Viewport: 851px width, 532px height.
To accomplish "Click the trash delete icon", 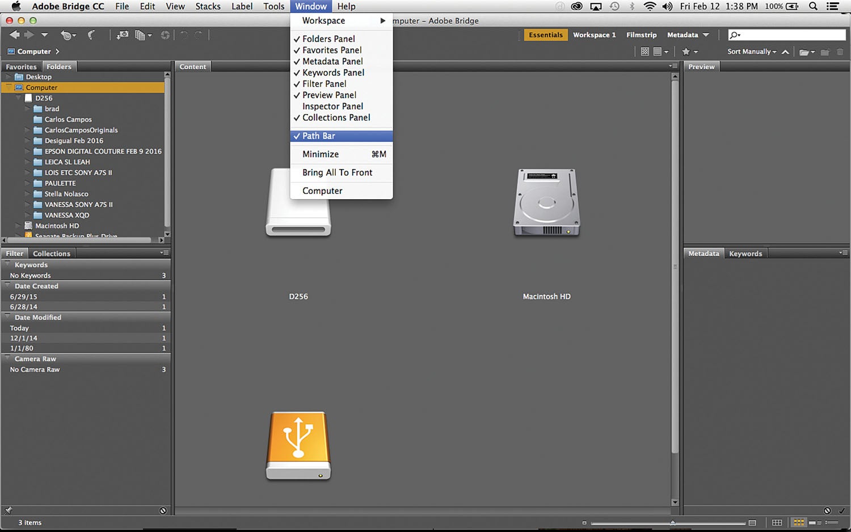I will [841, 52].
